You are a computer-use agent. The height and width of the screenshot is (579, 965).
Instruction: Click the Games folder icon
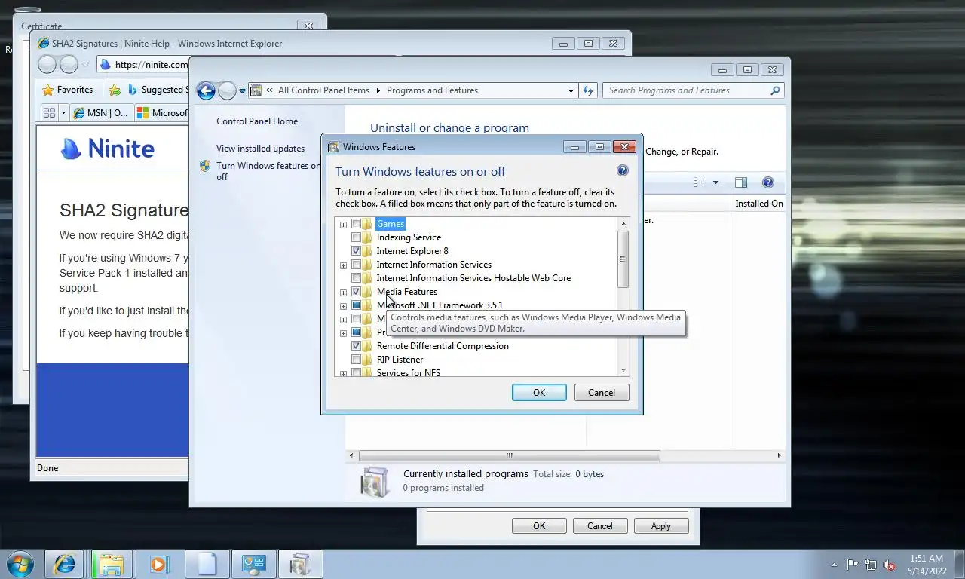(367, 224)
